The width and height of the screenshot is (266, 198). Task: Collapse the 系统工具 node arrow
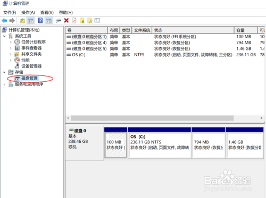pos(4,36)
